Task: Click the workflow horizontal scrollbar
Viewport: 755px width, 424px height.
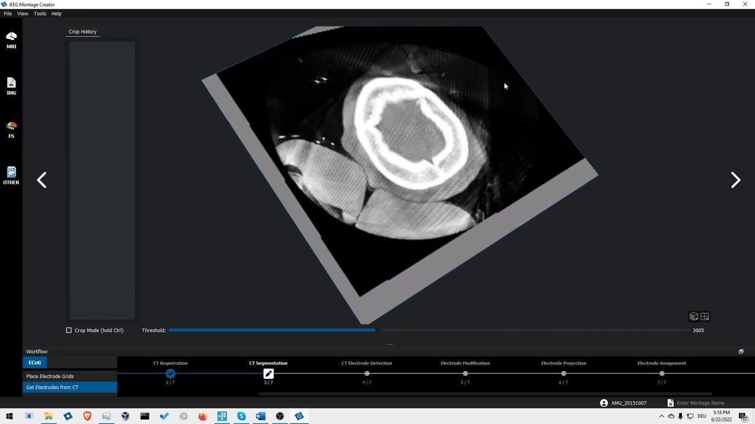Action: click(485, 394)
